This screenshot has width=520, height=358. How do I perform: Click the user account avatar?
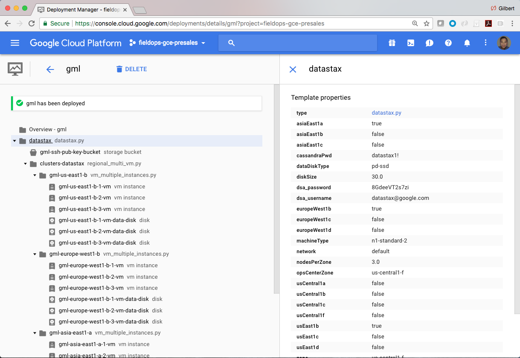[504, 43]
